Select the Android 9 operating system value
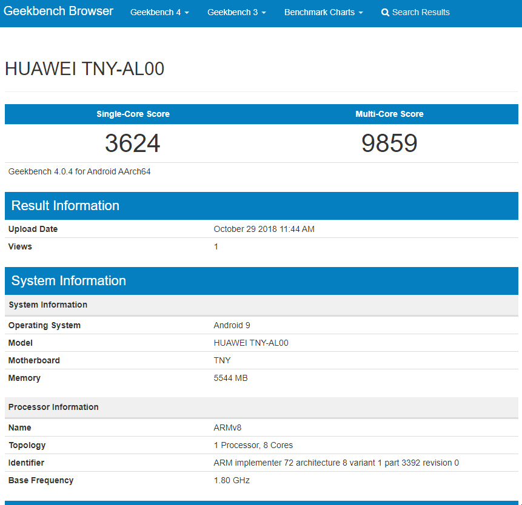The image size is (522, 505). [232, 325]
